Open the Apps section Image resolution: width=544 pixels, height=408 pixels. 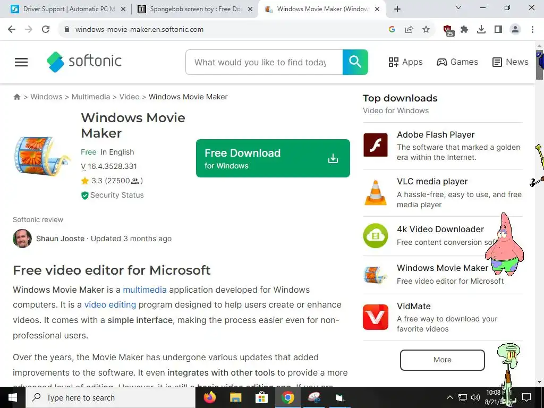(405, 62)
